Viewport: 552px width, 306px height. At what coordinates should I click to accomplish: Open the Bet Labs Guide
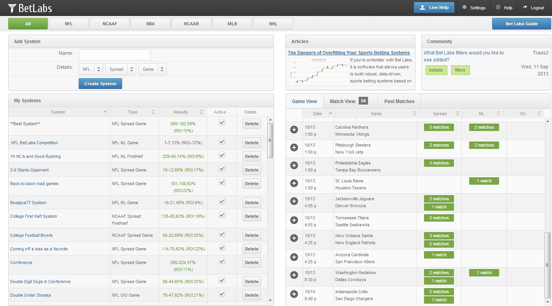[522, 24]
